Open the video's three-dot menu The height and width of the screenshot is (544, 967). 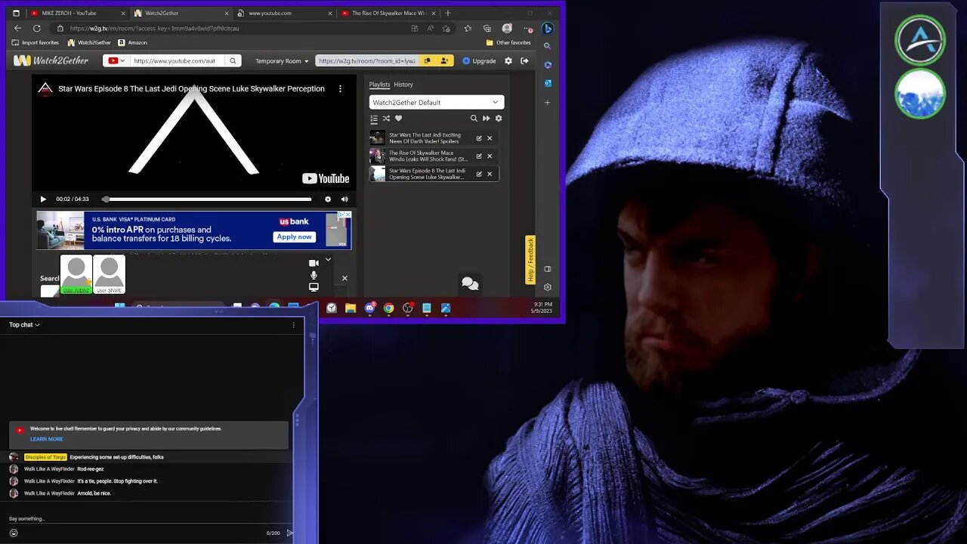coord(340,88)
